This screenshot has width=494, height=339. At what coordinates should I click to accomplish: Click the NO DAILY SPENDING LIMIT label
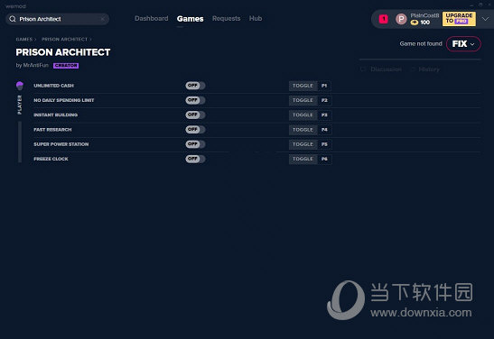(x=63, y=100)
